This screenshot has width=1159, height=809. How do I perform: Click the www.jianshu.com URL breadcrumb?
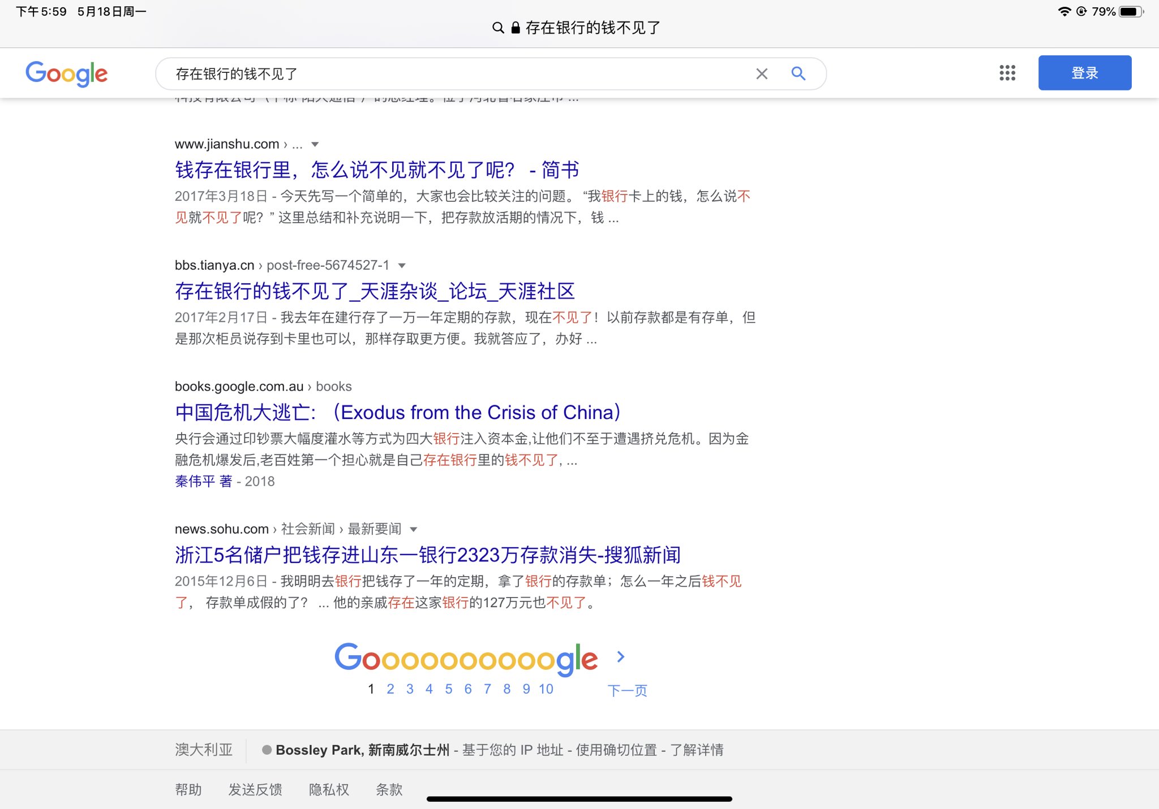(227, 144)
